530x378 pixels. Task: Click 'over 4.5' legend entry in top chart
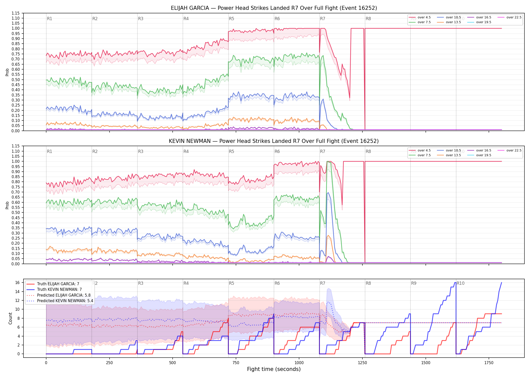click(x=420, y=17)
